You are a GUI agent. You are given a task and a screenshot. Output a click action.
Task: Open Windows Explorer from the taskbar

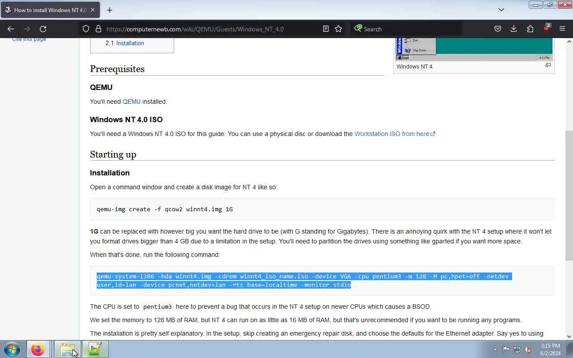pos(68,349)
